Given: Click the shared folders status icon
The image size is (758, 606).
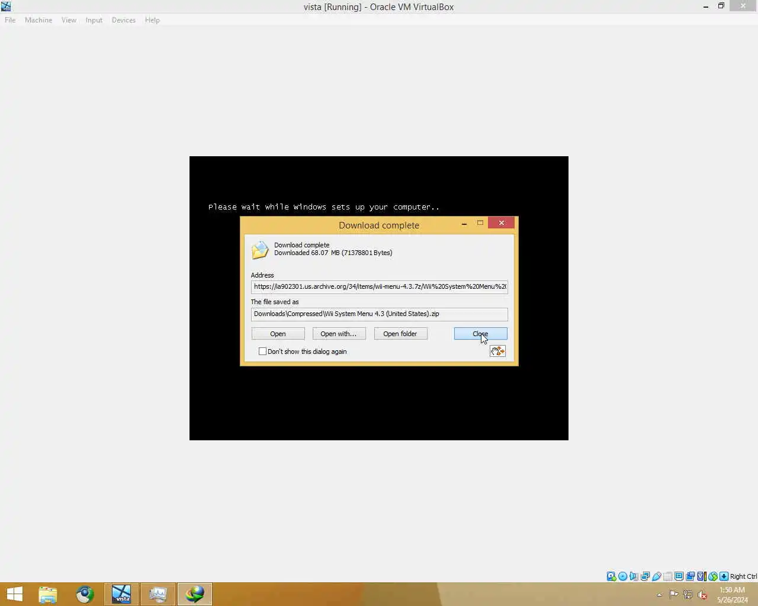Looking at the screenshot, I should 667,576.
